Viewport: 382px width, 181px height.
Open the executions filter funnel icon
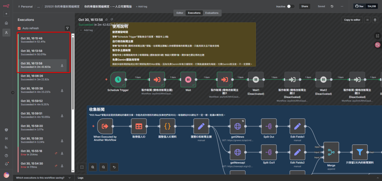click(68, 28)
